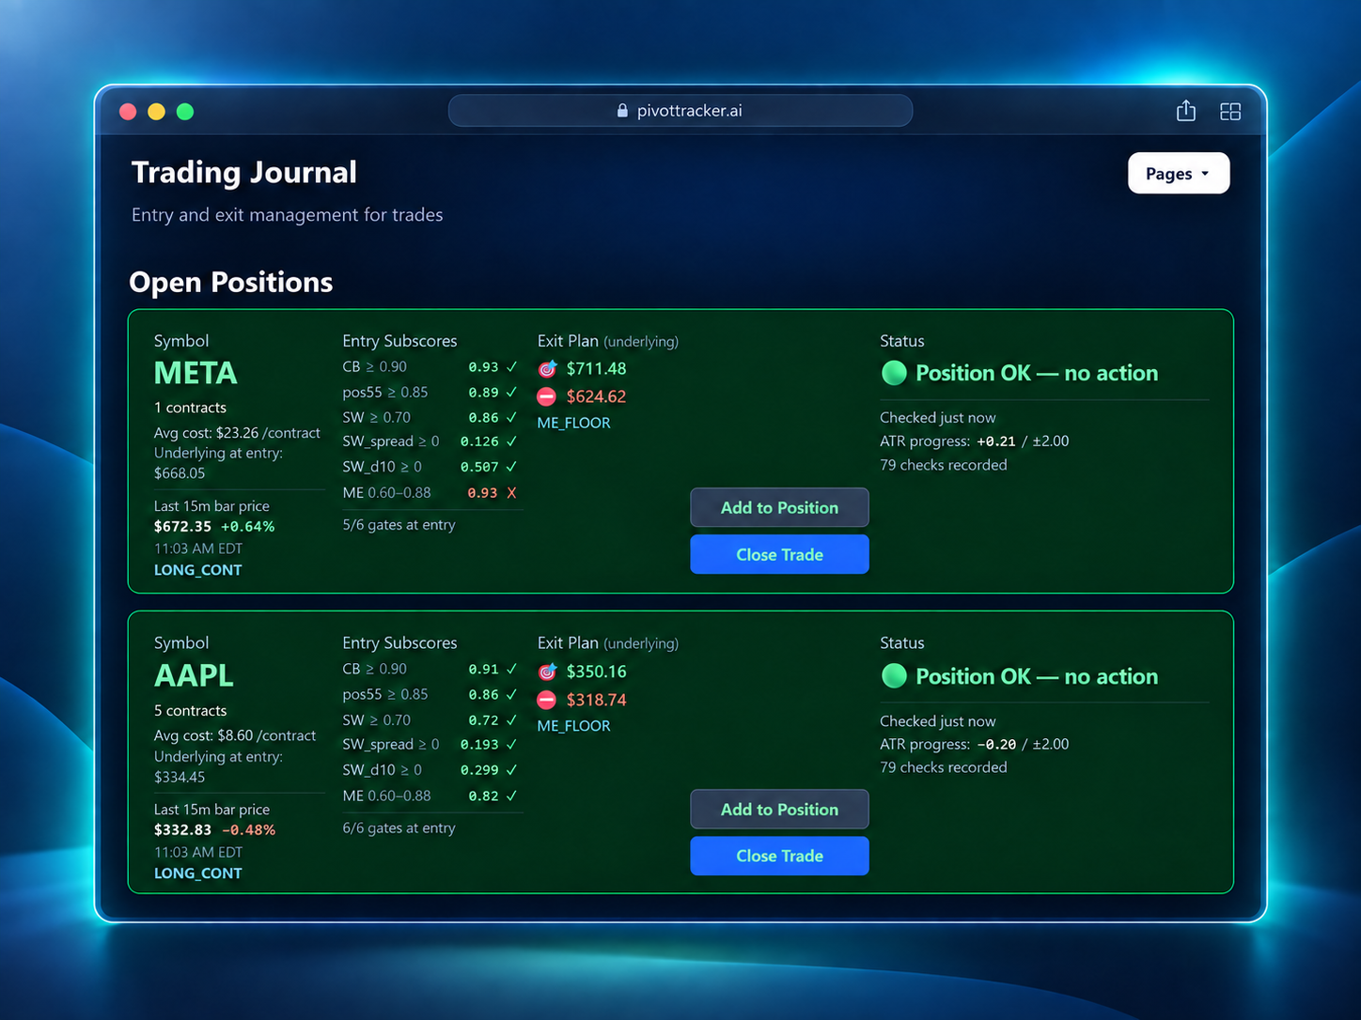The image size is (1361, 1020).
Task: Click META target price $711.48
Action: [x=596, y=368]
